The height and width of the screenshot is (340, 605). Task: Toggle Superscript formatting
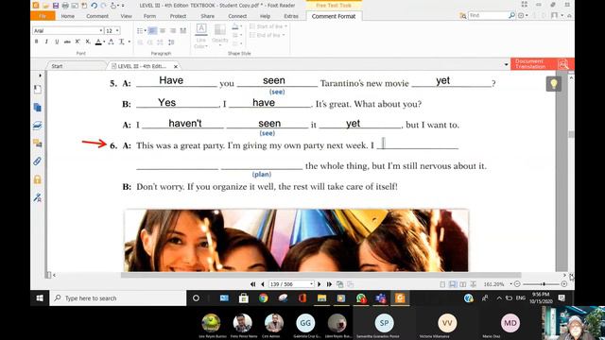pos(78,42)
